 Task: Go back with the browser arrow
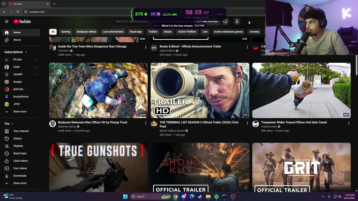point(4,12)
